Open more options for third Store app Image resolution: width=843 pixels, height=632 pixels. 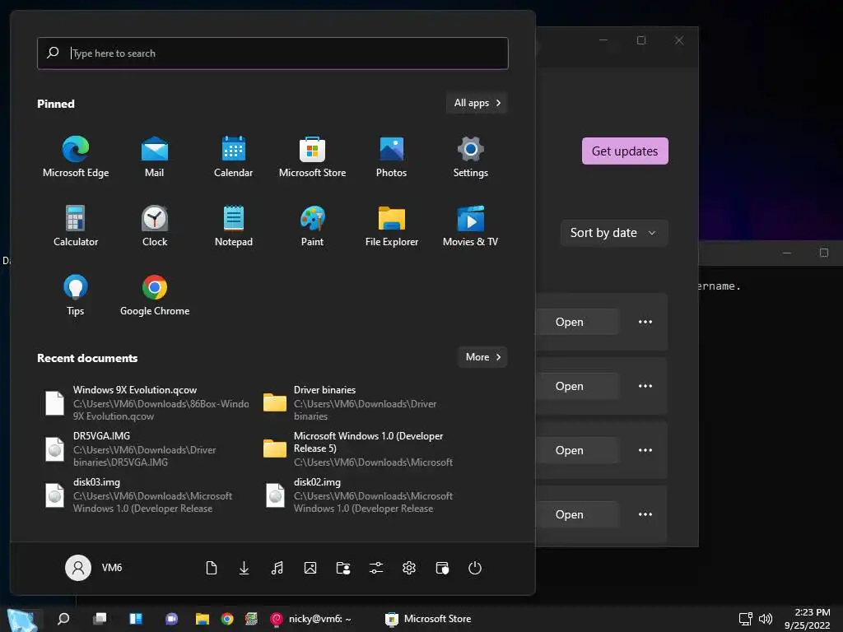click(645, 450)
